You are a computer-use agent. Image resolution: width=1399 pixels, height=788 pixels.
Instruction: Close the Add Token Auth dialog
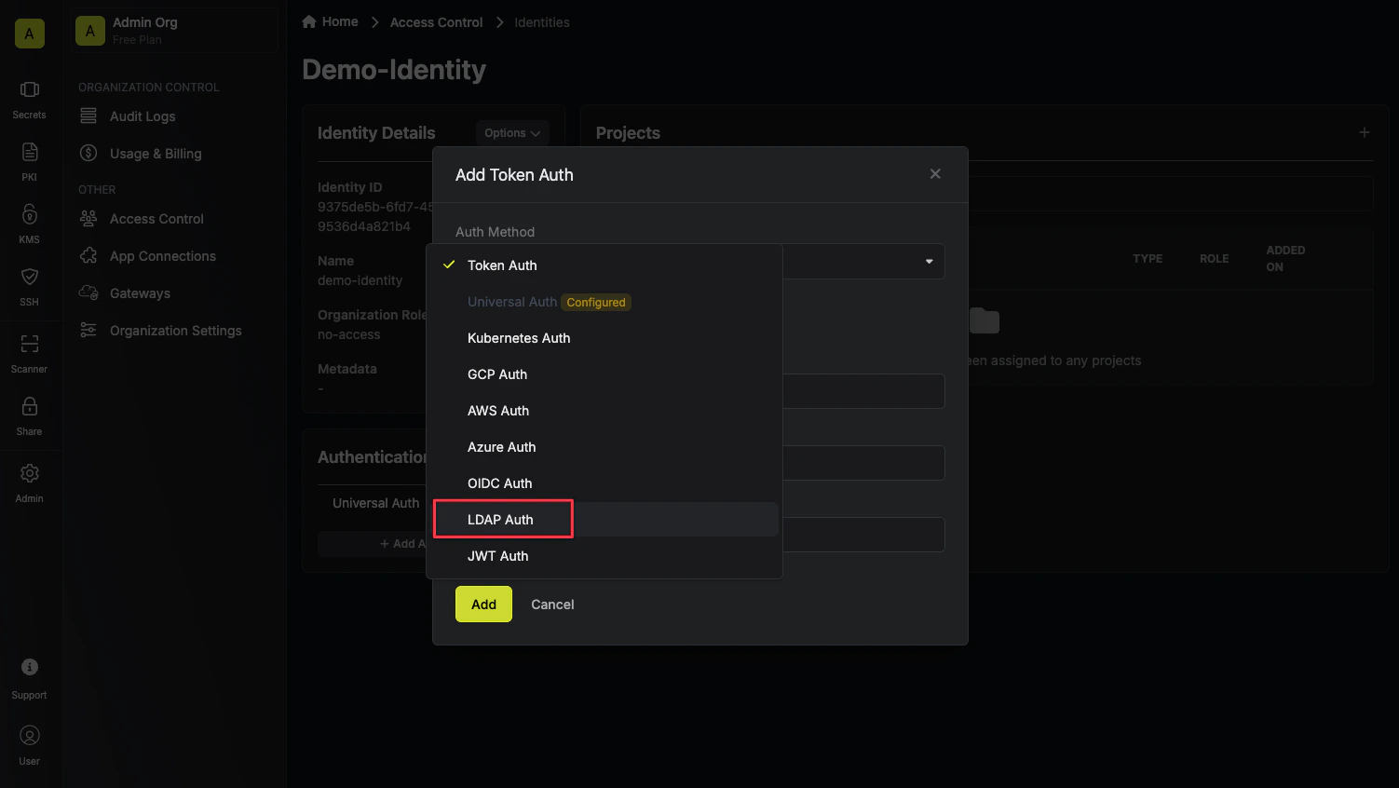pos(935,174)
